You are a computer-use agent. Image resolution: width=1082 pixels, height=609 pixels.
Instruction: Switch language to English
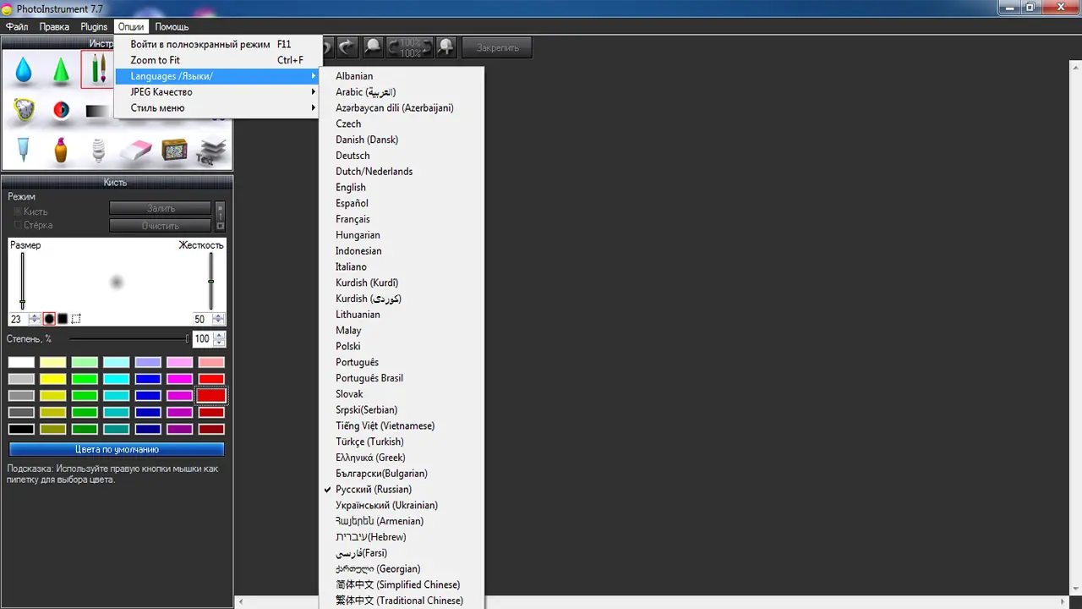pyautogui.click(x=402, y=188)
